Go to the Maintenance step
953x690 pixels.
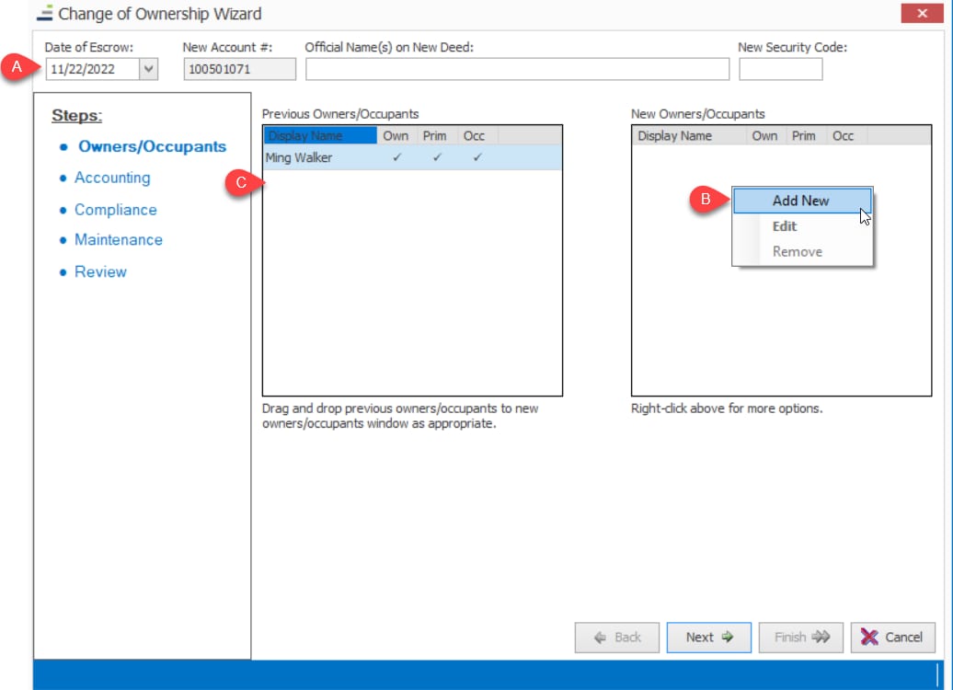click(x=119, y=240)
